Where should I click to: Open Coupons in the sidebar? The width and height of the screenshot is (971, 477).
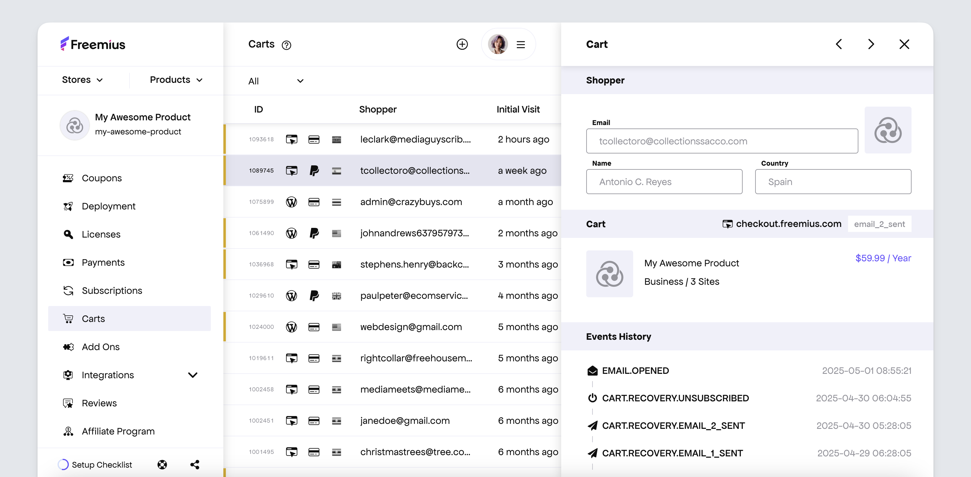[x=129, y=178]
